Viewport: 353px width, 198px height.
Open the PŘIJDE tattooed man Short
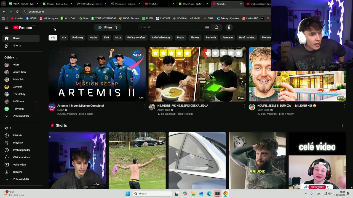(257, 161)
